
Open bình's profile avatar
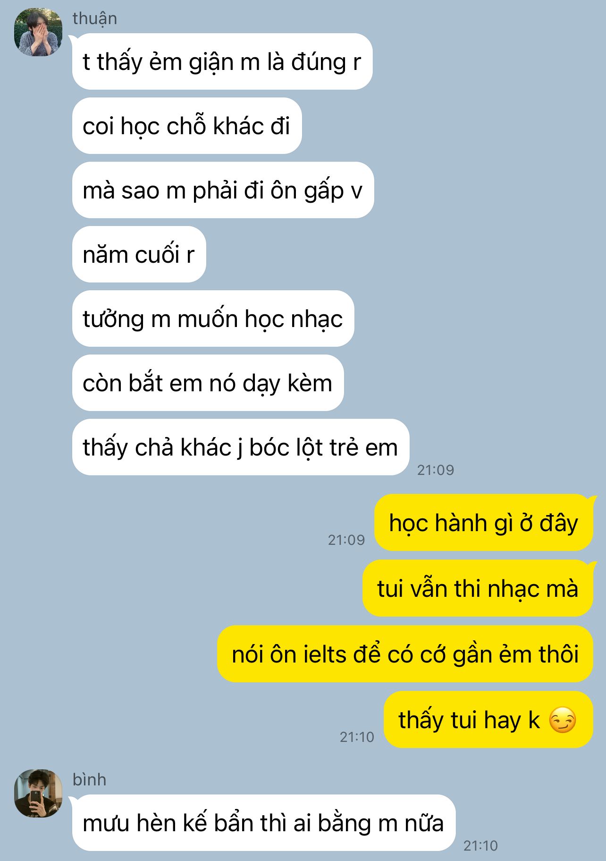38,793
